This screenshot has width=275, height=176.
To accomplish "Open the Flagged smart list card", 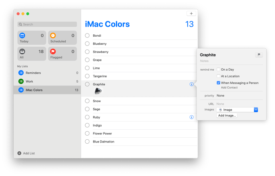I will click(62, 53).
